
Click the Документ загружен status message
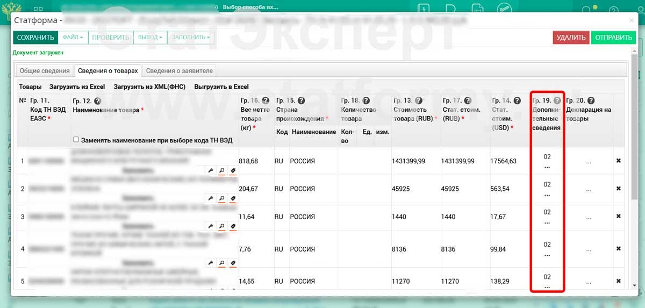38,53
